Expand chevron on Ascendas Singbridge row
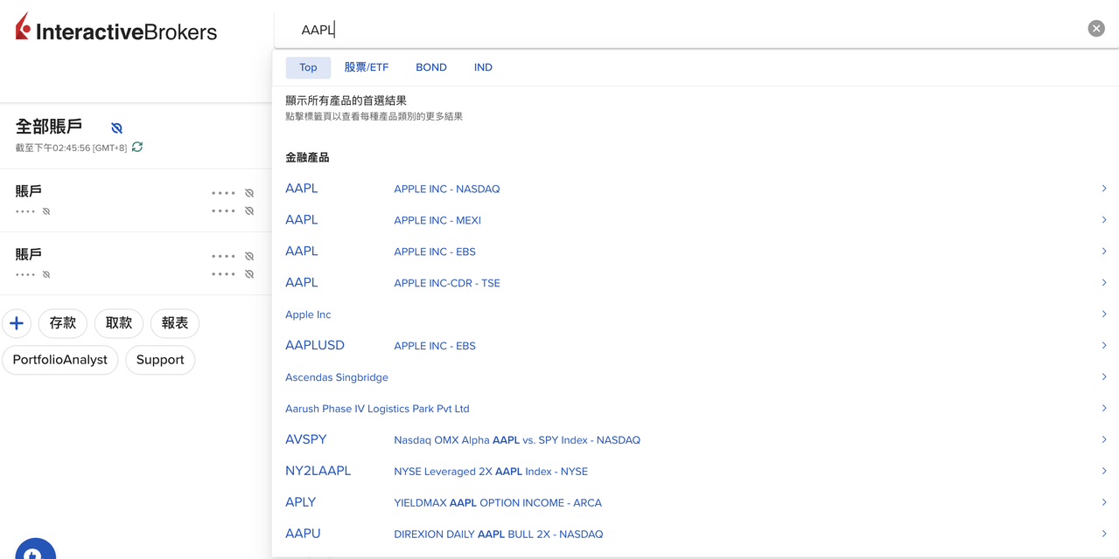Image resolution: width=1119 pixels, height=559 pixels. coord(1104,377)
